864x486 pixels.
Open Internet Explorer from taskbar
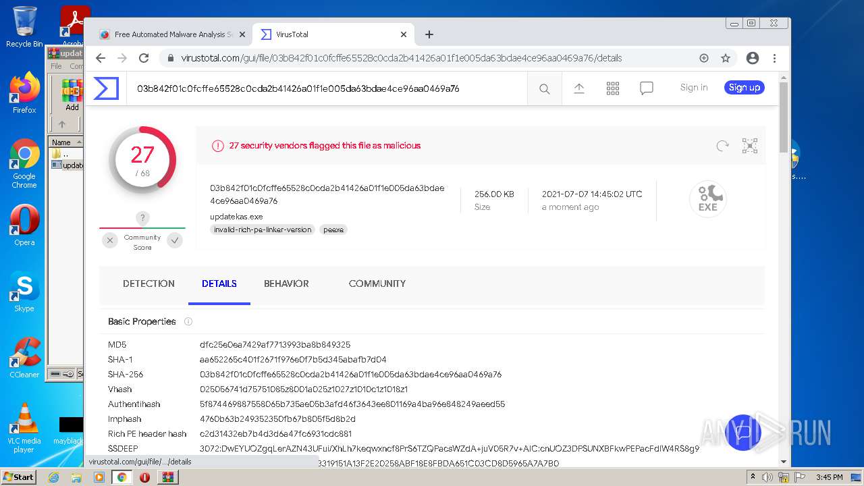pos(54,477)
